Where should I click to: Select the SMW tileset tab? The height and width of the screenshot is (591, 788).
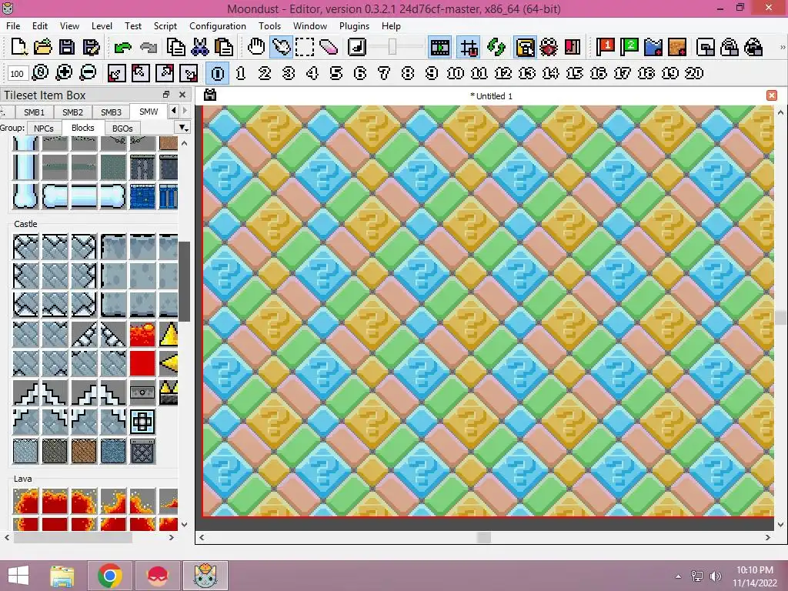[x=149, y=112]
